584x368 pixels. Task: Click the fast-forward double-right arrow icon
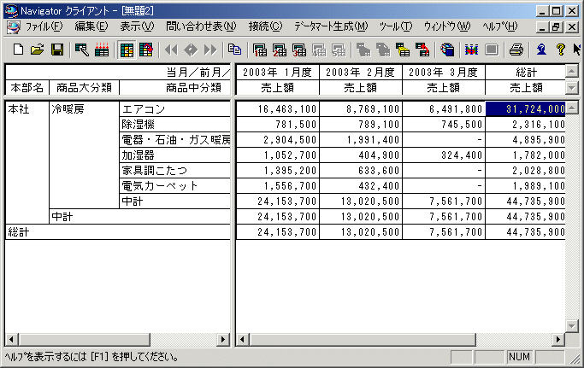(210, 50)
